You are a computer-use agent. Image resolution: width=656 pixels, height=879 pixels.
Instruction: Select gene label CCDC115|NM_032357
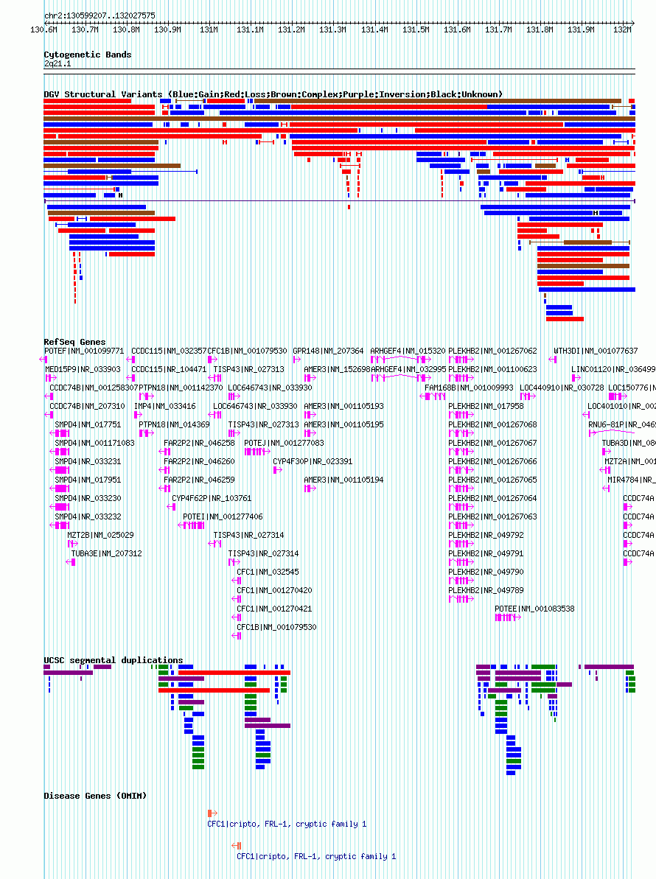pyautogui.click(x=169, y=351)
